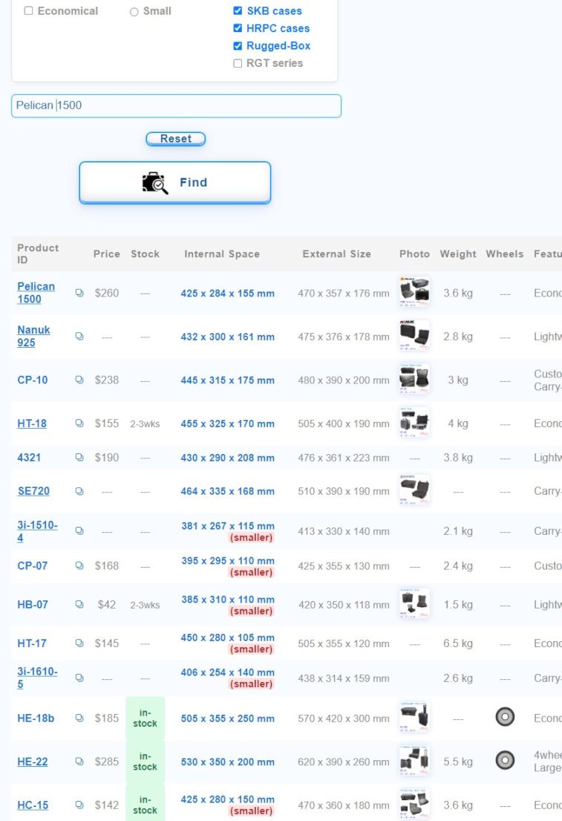View the HC-15 case photo thumbnail
562x821 pixels.
414,804
